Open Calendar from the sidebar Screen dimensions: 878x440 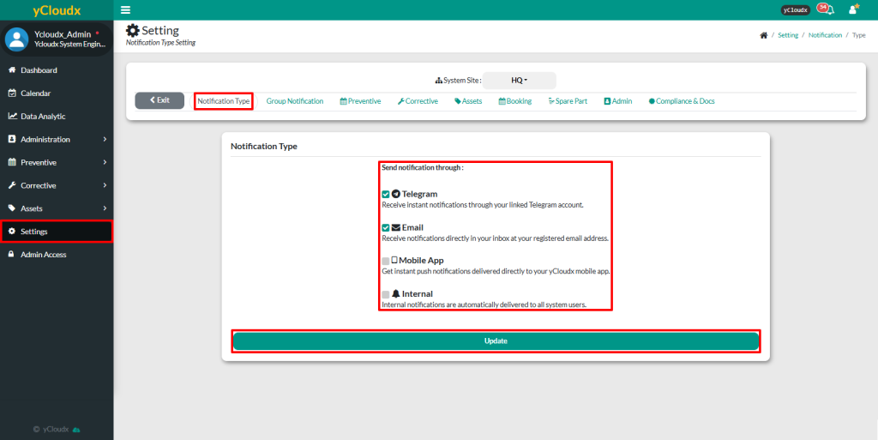pos(35,93)
